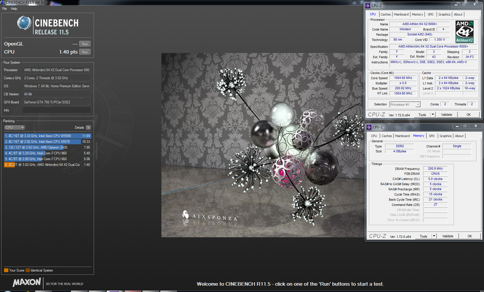Click the Cinebench globe logo icon

pos(24,23)
